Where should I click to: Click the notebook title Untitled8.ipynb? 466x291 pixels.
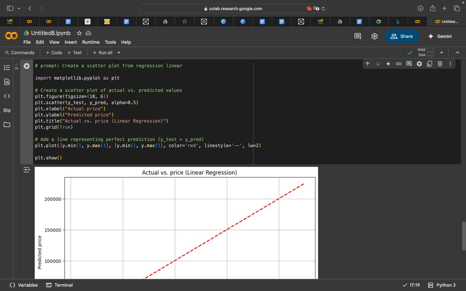51,33
